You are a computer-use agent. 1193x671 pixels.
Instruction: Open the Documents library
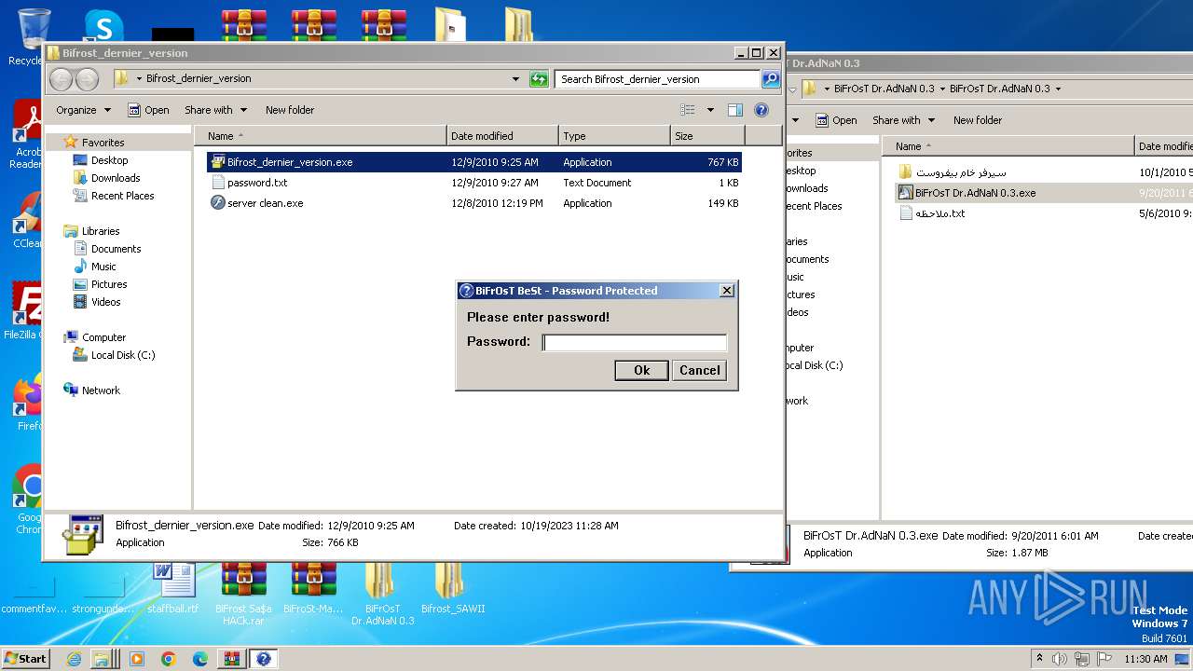tap(116, 249)
